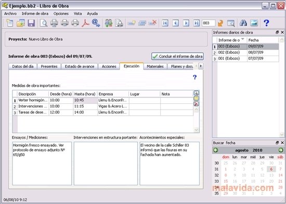
Task: Select the Tareas de dese... row
Action: (x=103, y=113)
